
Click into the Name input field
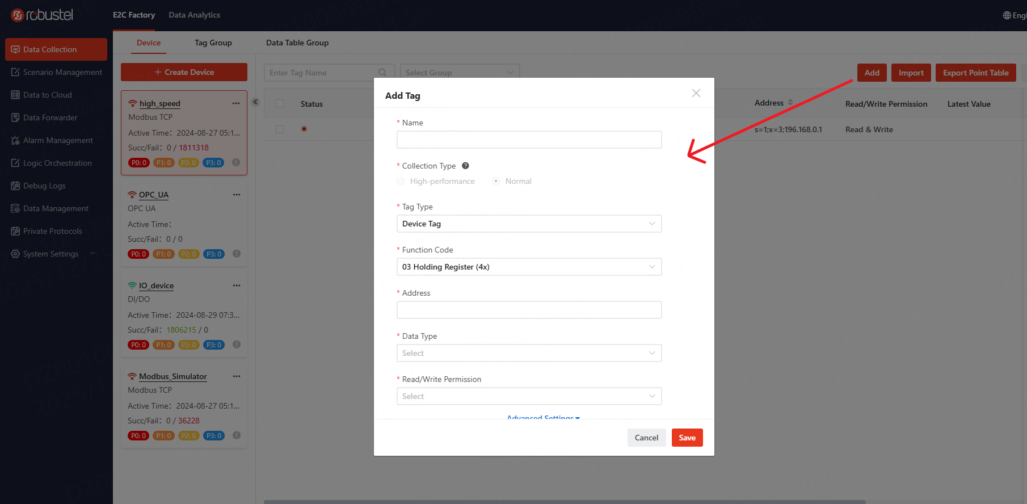coord(529,140)
